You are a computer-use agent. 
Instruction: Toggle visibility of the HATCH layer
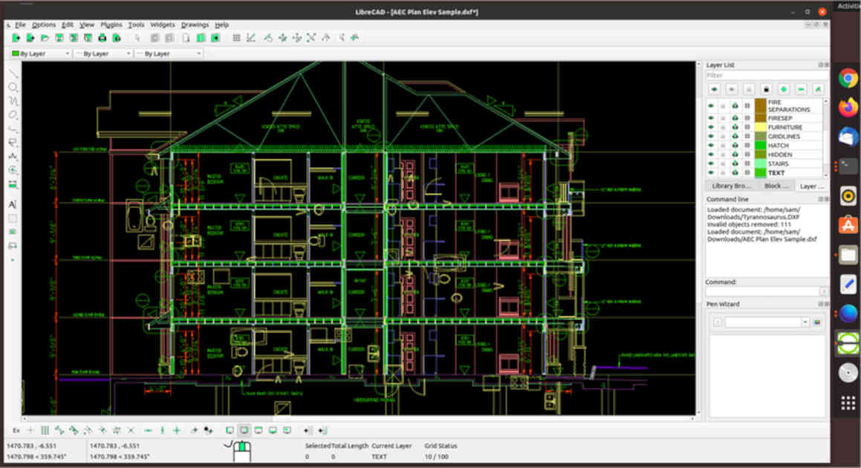pos(711,145)
